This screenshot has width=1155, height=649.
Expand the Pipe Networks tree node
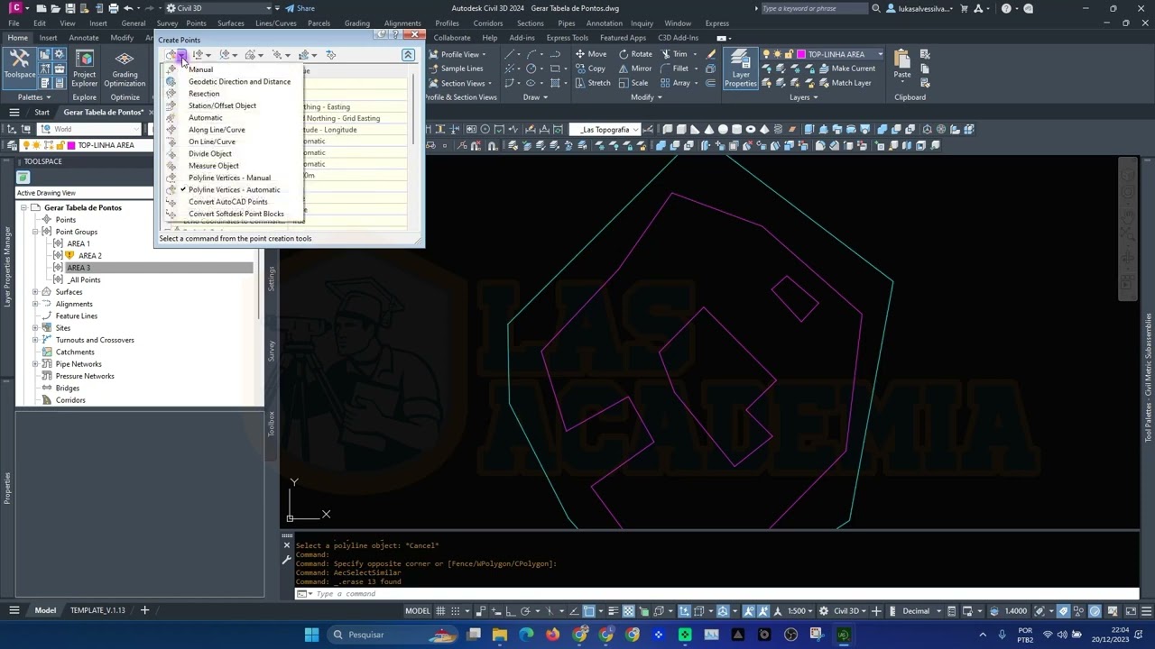coord(35,364)
